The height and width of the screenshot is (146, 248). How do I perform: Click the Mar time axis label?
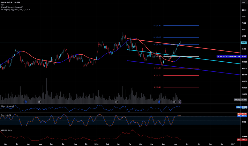point(118,144)
